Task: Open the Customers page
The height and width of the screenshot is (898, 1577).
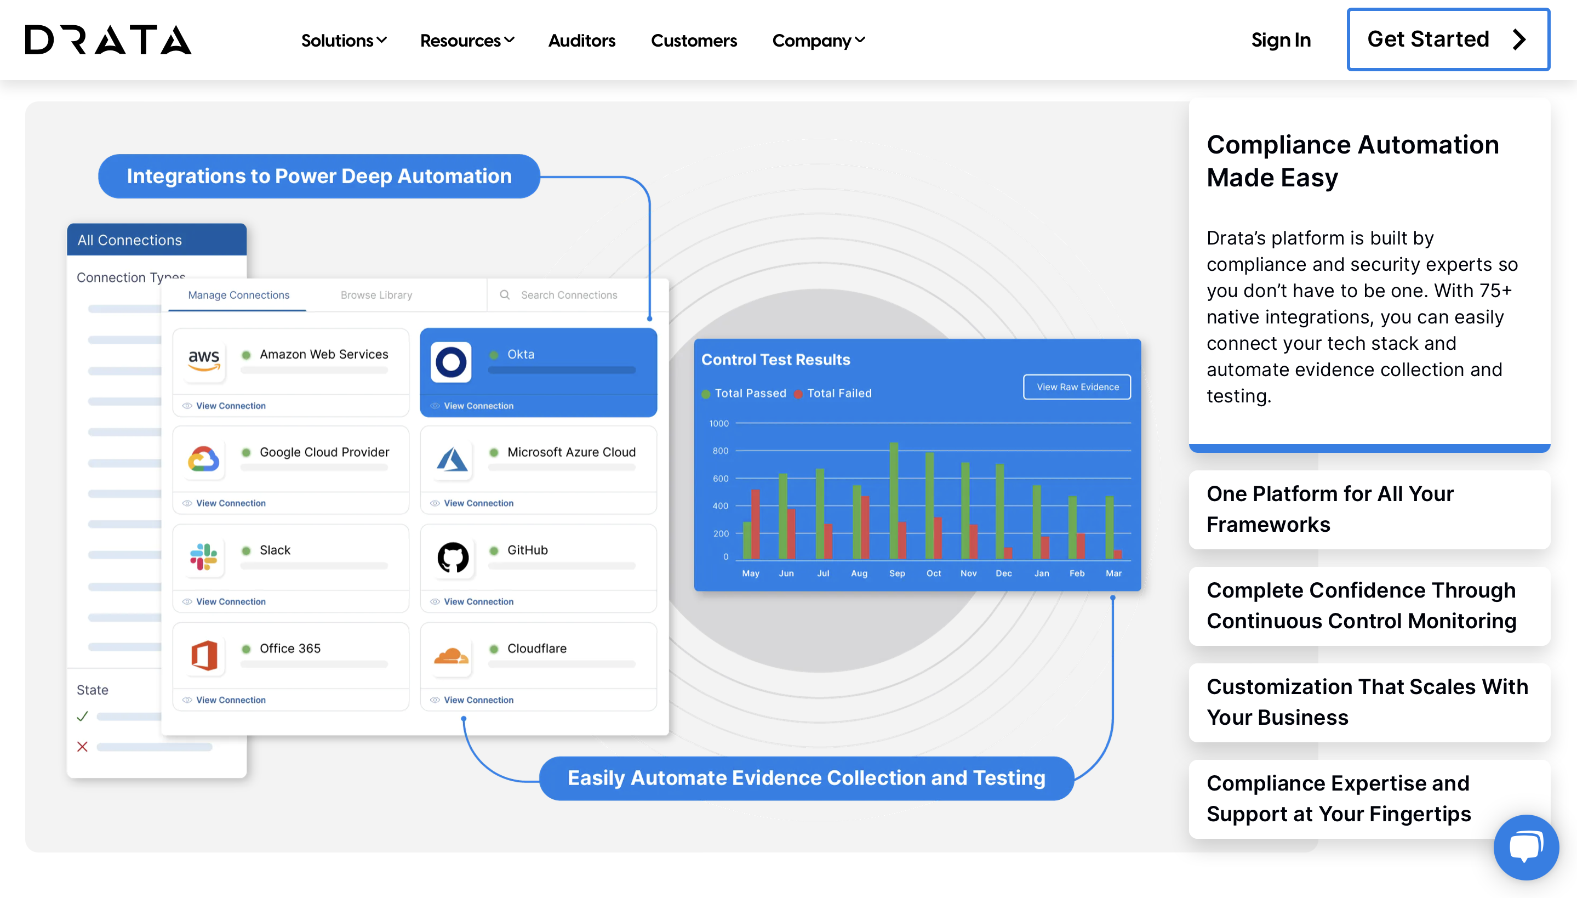Action: point(694,41)
